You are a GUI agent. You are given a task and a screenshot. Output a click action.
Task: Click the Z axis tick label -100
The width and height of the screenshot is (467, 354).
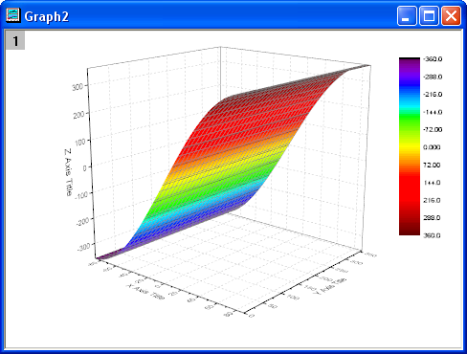click(x=81, y=194)
